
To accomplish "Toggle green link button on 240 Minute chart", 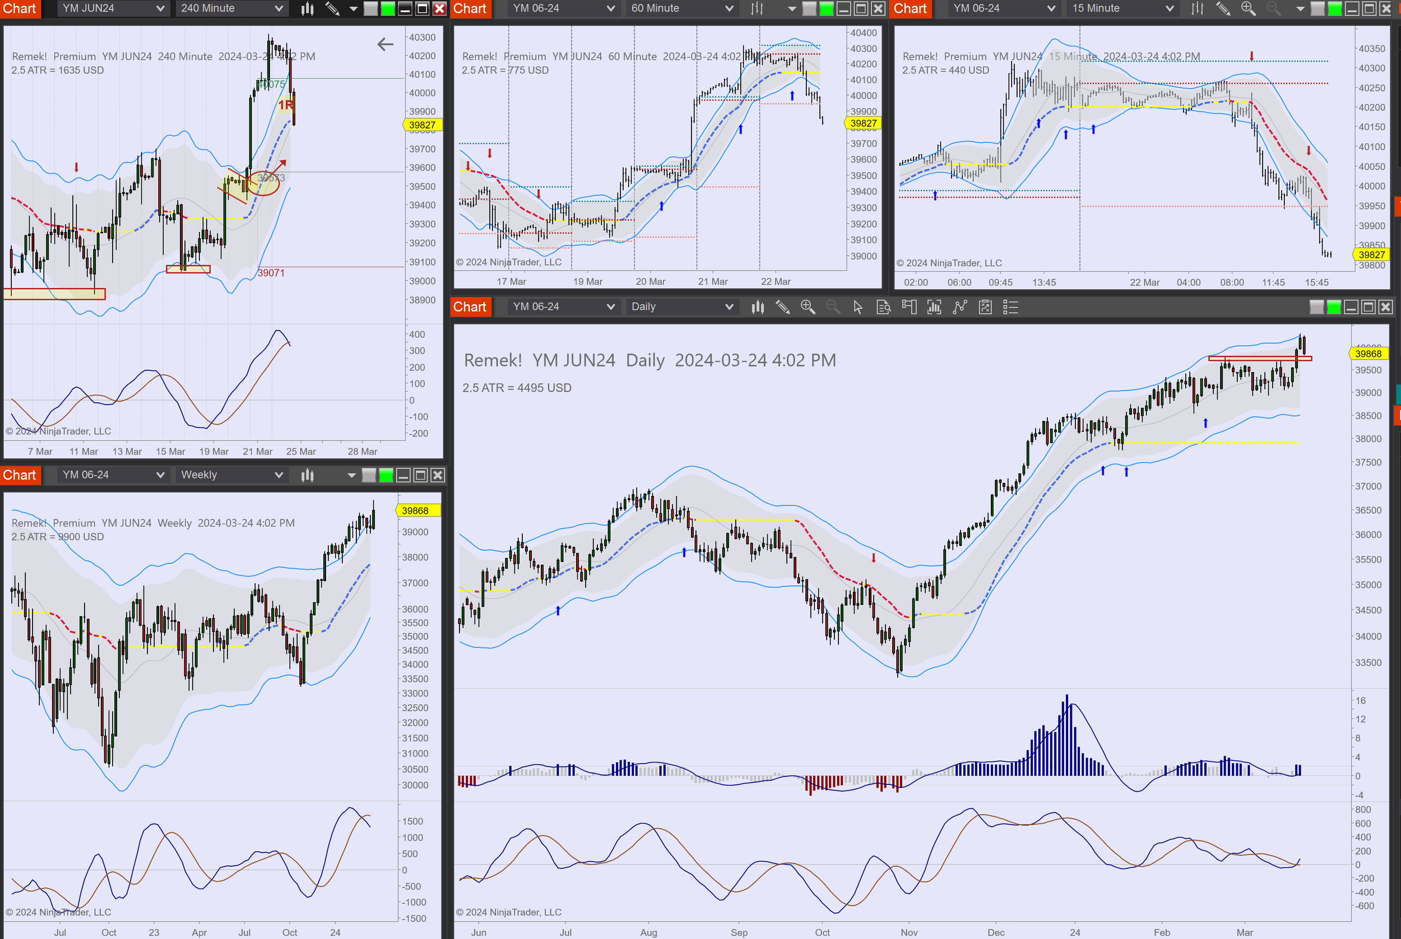I will coord(388,8).
